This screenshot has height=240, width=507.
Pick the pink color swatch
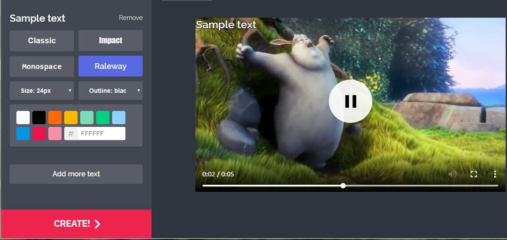pyautogui.click(x=55, y=133)
